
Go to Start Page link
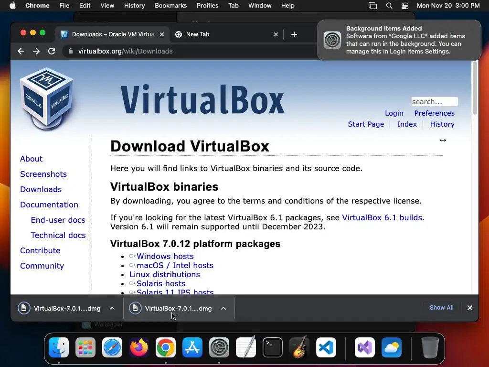[366, 124]
